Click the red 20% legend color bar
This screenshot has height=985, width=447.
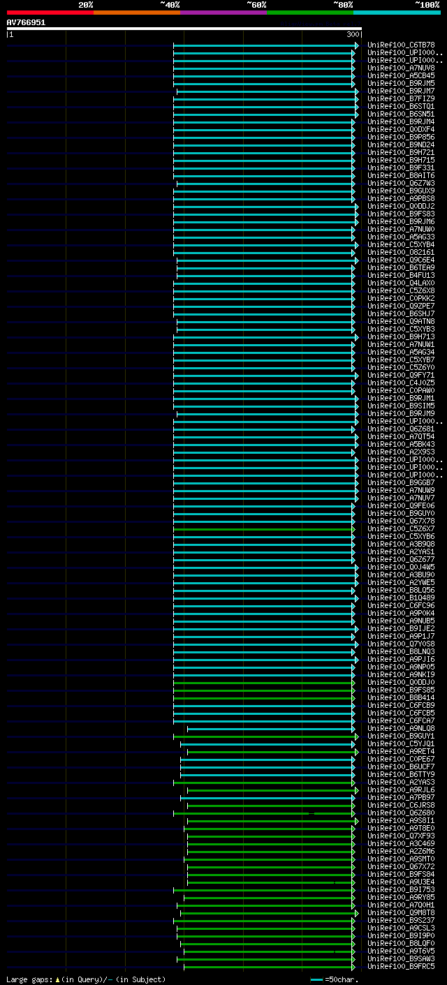click(x=50, y=13)
